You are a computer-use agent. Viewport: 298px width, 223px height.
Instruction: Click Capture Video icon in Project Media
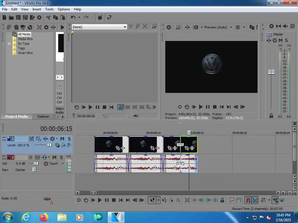pyautogui.click(x=23, y=27)
